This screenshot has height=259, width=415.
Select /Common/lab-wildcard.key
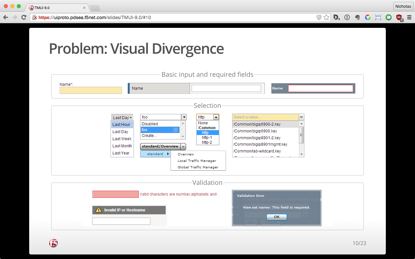click(x=266, y=151)
